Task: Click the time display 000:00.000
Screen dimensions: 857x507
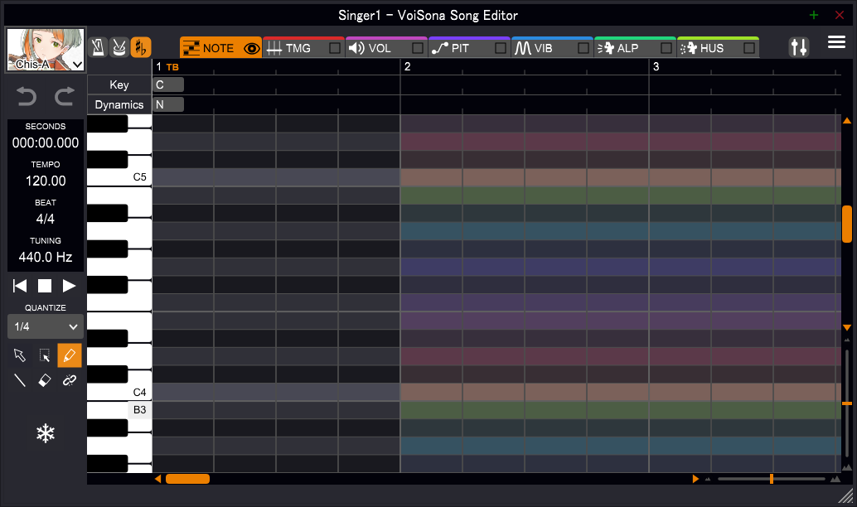Action: [x=46, y=142]
